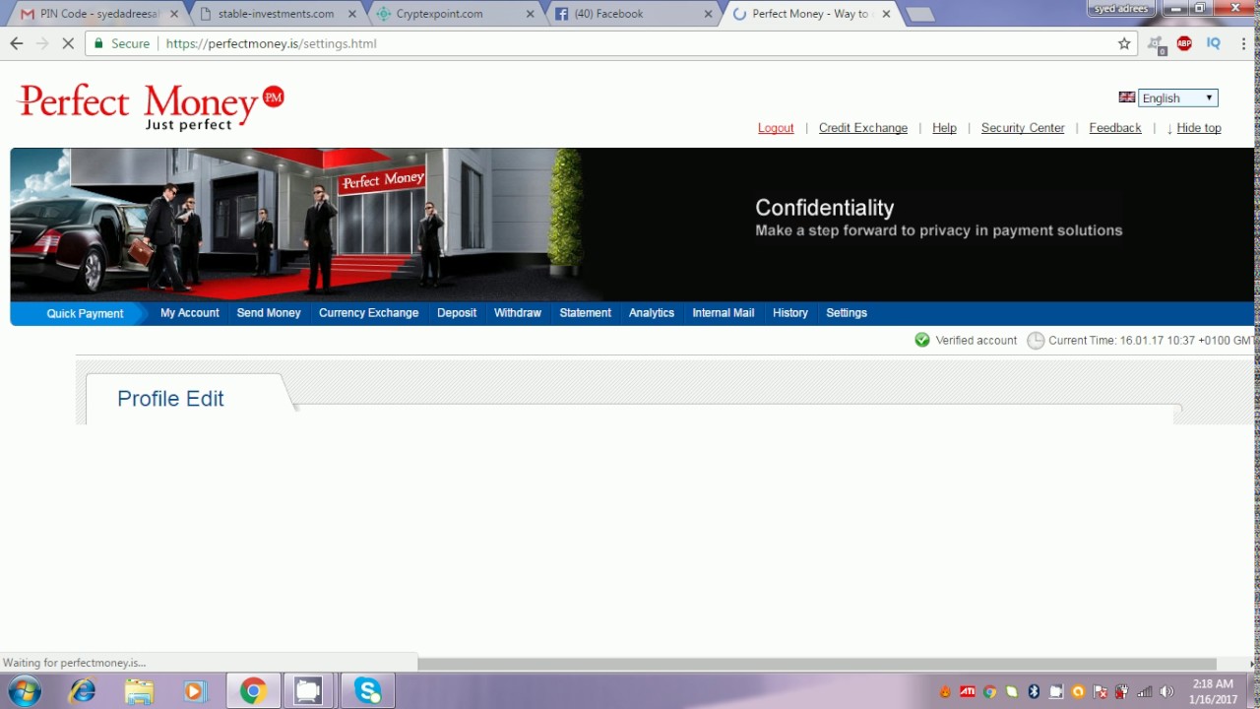Click the Perfect Money logo
Image resolution: width=1260 pixels, height=709 pixels.
(151, 106)
